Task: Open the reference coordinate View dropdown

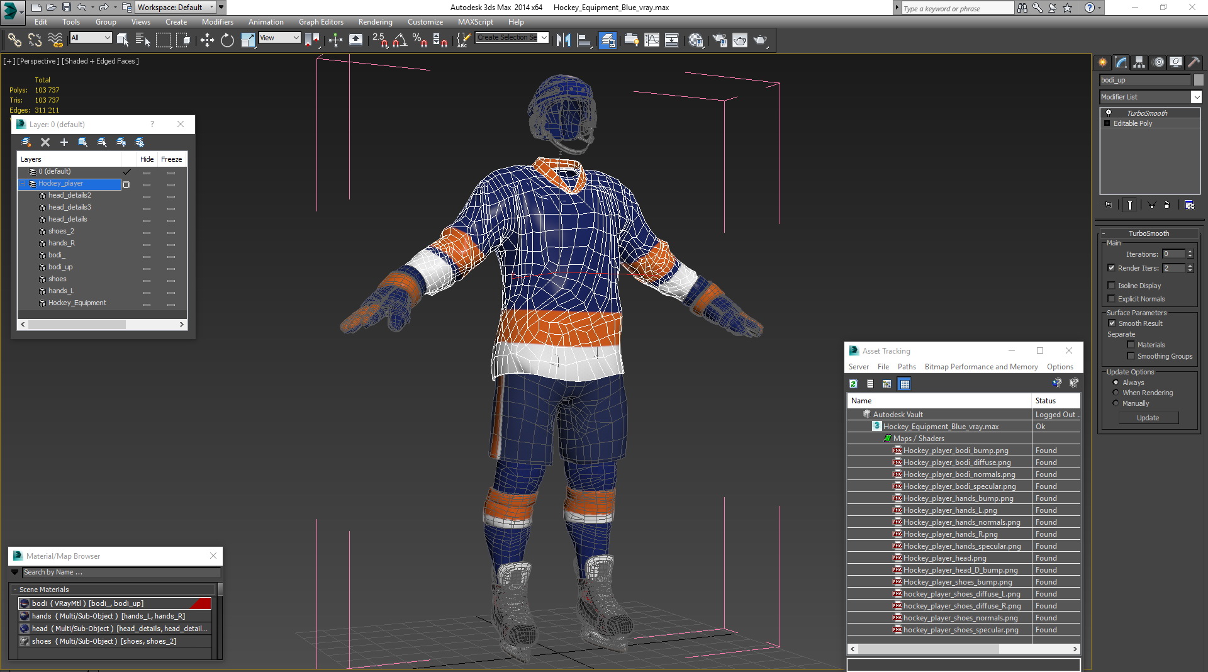Action: tap(280, 38)
